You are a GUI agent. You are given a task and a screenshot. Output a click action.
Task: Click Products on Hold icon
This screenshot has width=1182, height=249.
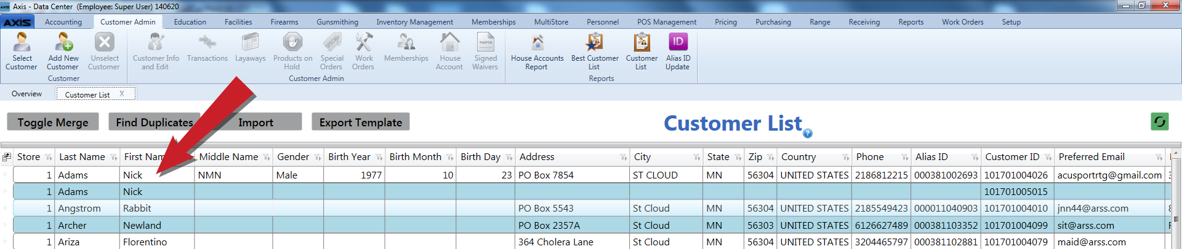292,51
